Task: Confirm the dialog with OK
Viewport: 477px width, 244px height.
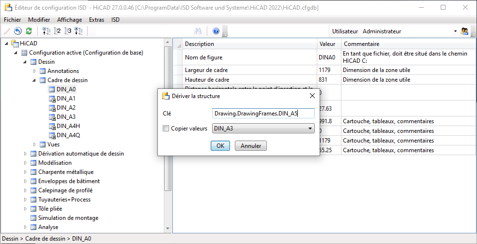Action: click(220, 145)
